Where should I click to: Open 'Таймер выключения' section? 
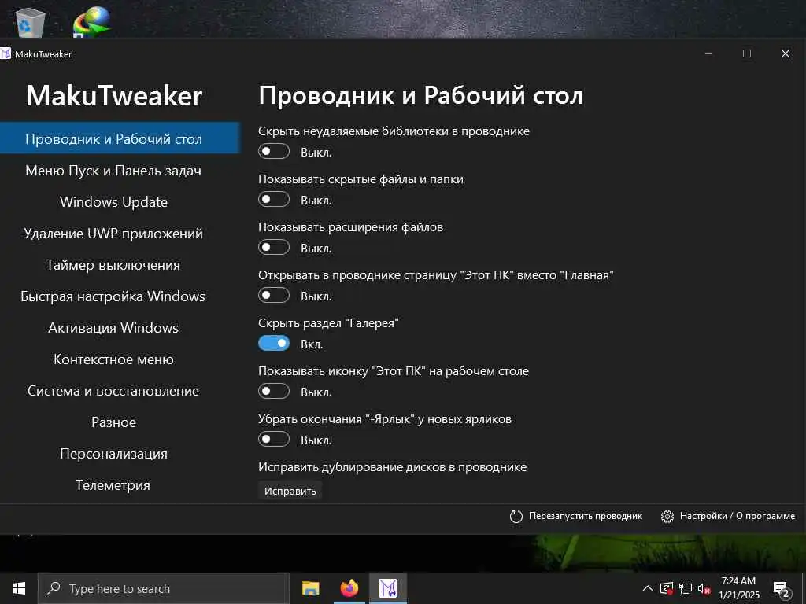coord(113,265)
